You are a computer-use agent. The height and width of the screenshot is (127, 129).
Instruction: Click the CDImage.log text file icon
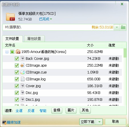[x=23, y=79]
